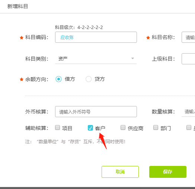Select the 借方 radio button
This screenshot has height=189, width=195.
pyautogui.click(x=58, y=79)
